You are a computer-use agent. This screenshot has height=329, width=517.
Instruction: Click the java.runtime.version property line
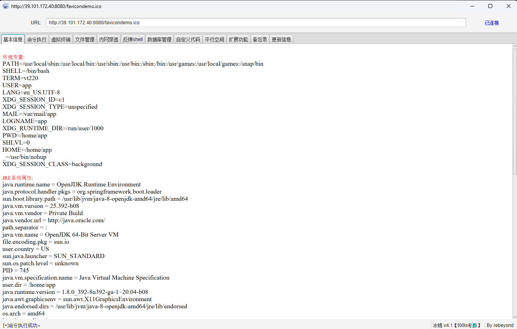click(x=75, y=292)
